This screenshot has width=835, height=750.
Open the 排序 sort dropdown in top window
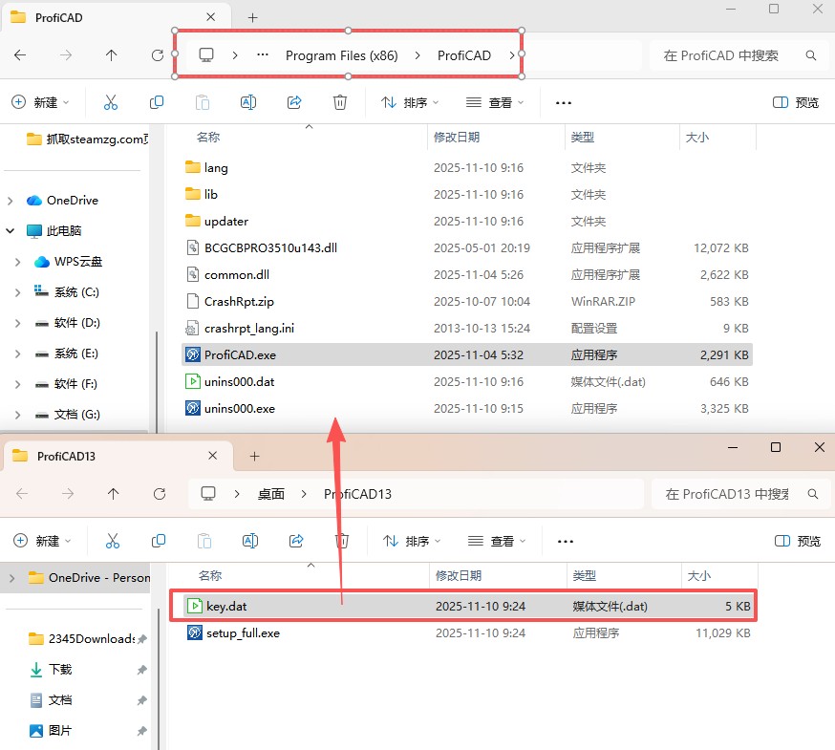click(x=410, y=102)
